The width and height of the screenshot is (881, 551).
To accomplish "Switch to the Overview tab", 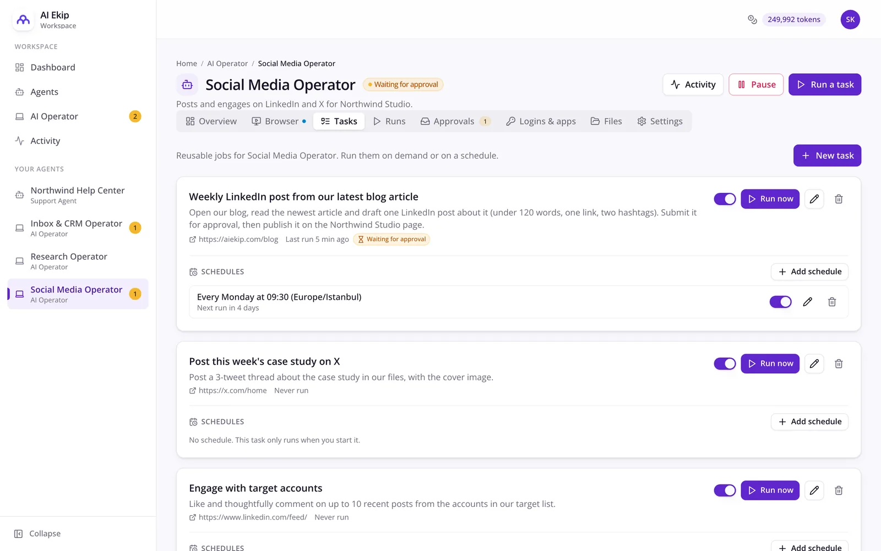I will click(x=211, y=121).
